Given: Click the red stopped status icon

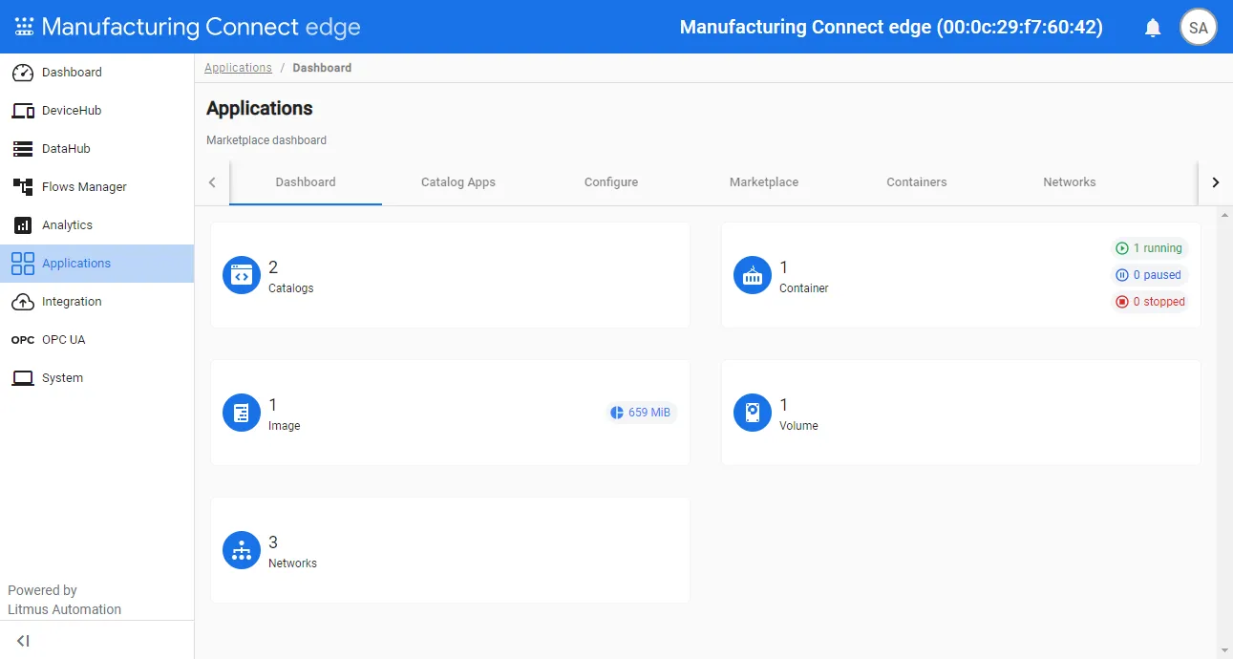Looking at the screenshot, I should (x=1122, y=302).
